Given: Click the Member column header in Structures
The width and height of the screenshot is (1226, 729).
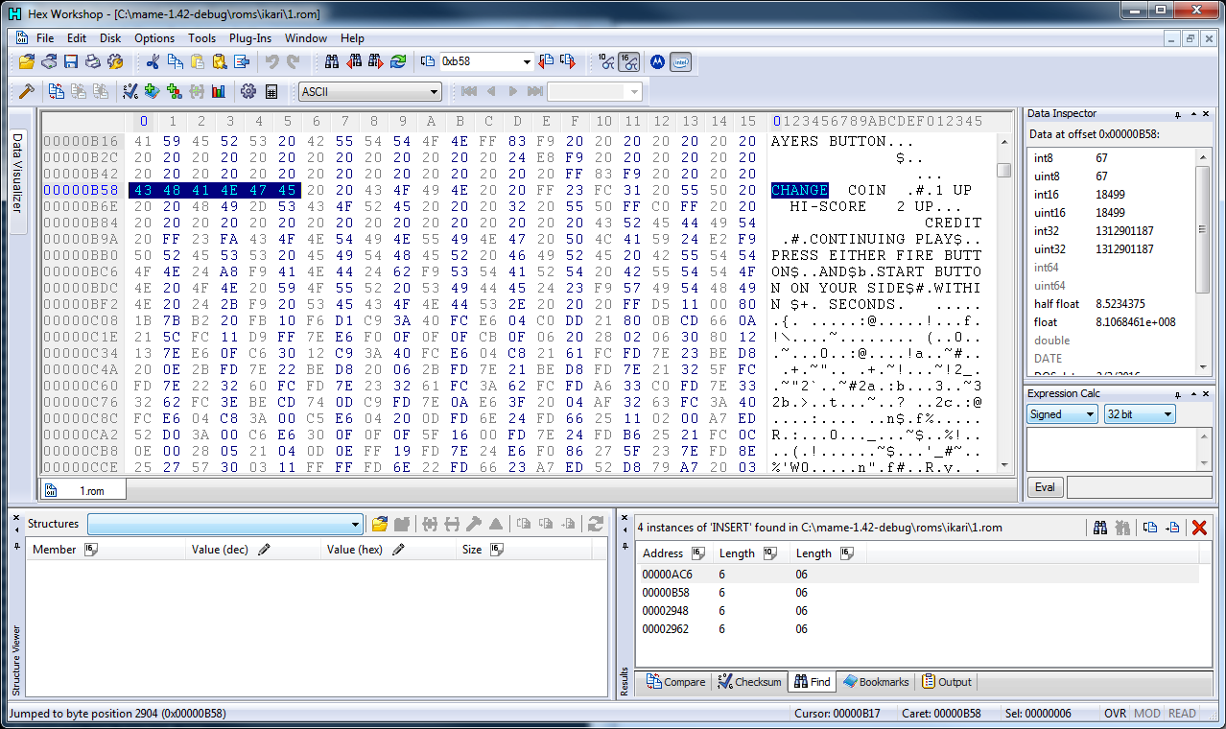Looking at the screenshot, I should [x=105, y=550].
